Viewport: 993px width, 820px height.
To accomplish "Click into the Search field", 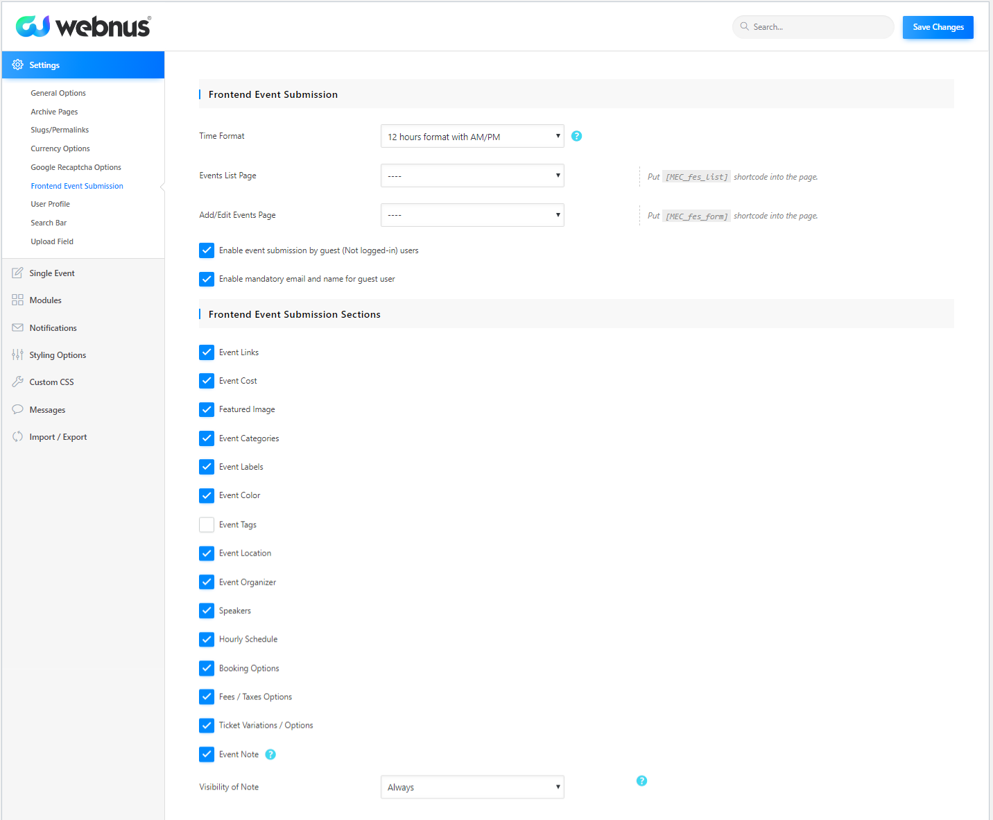I will tap(813, 27).
